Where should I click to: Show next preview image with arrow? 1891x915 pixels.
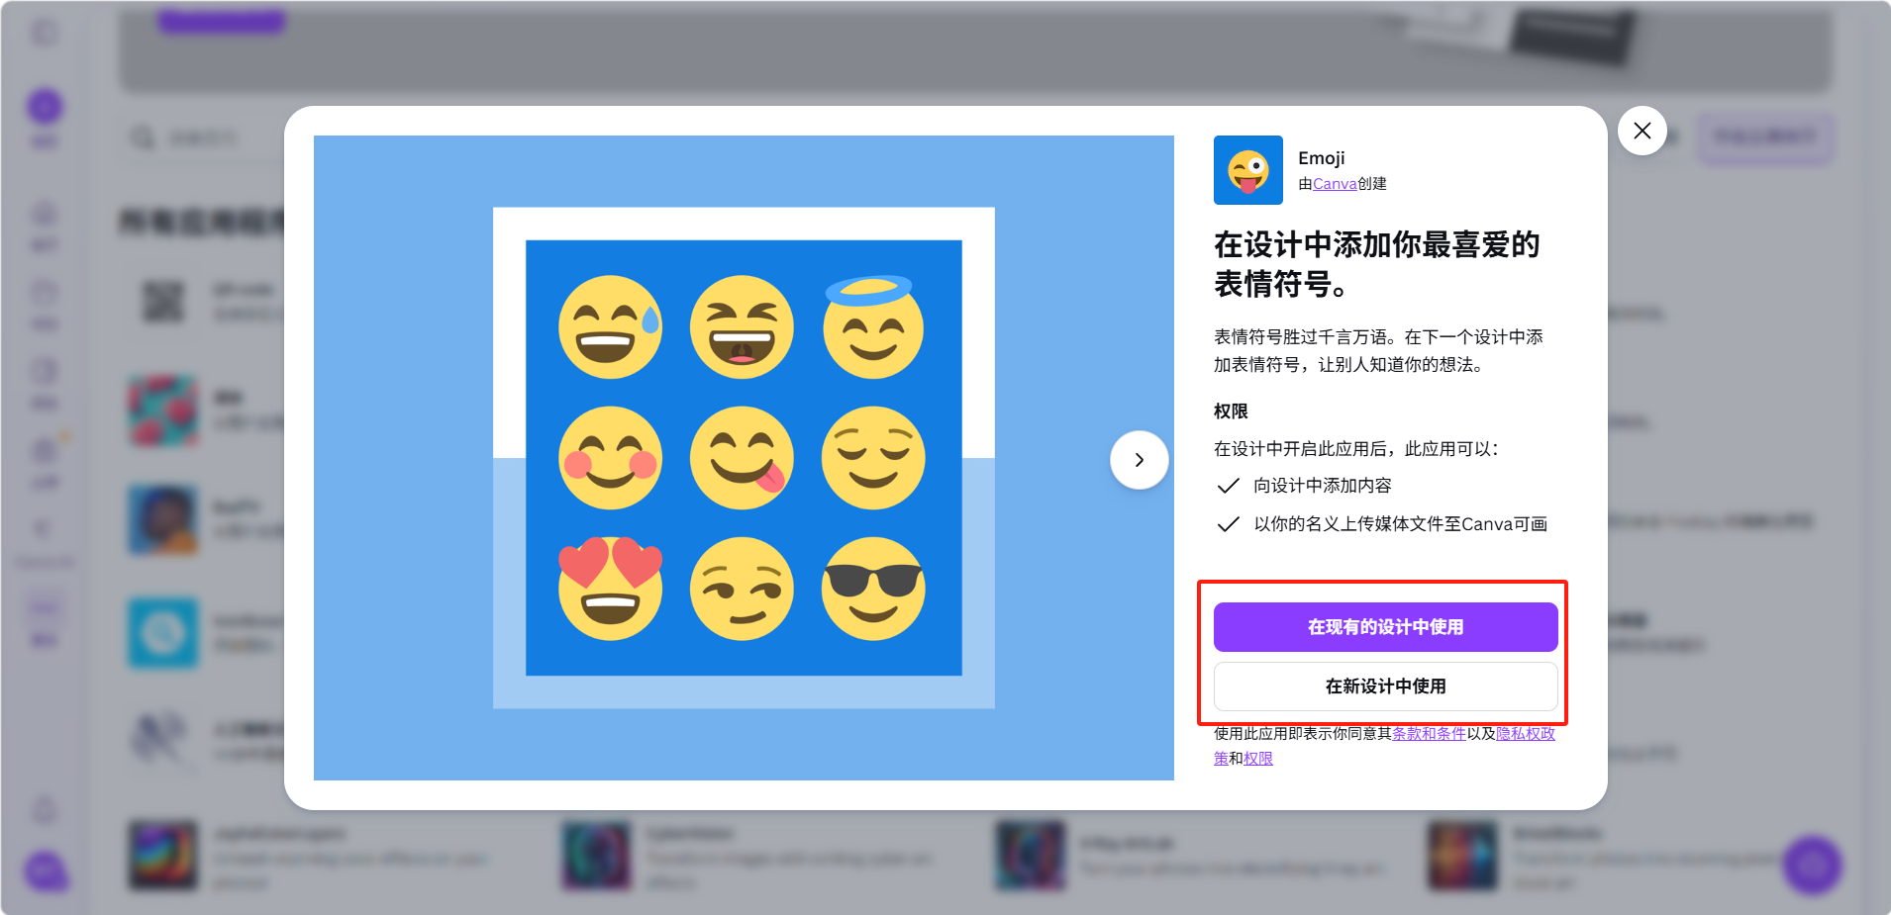point(1139,460)
